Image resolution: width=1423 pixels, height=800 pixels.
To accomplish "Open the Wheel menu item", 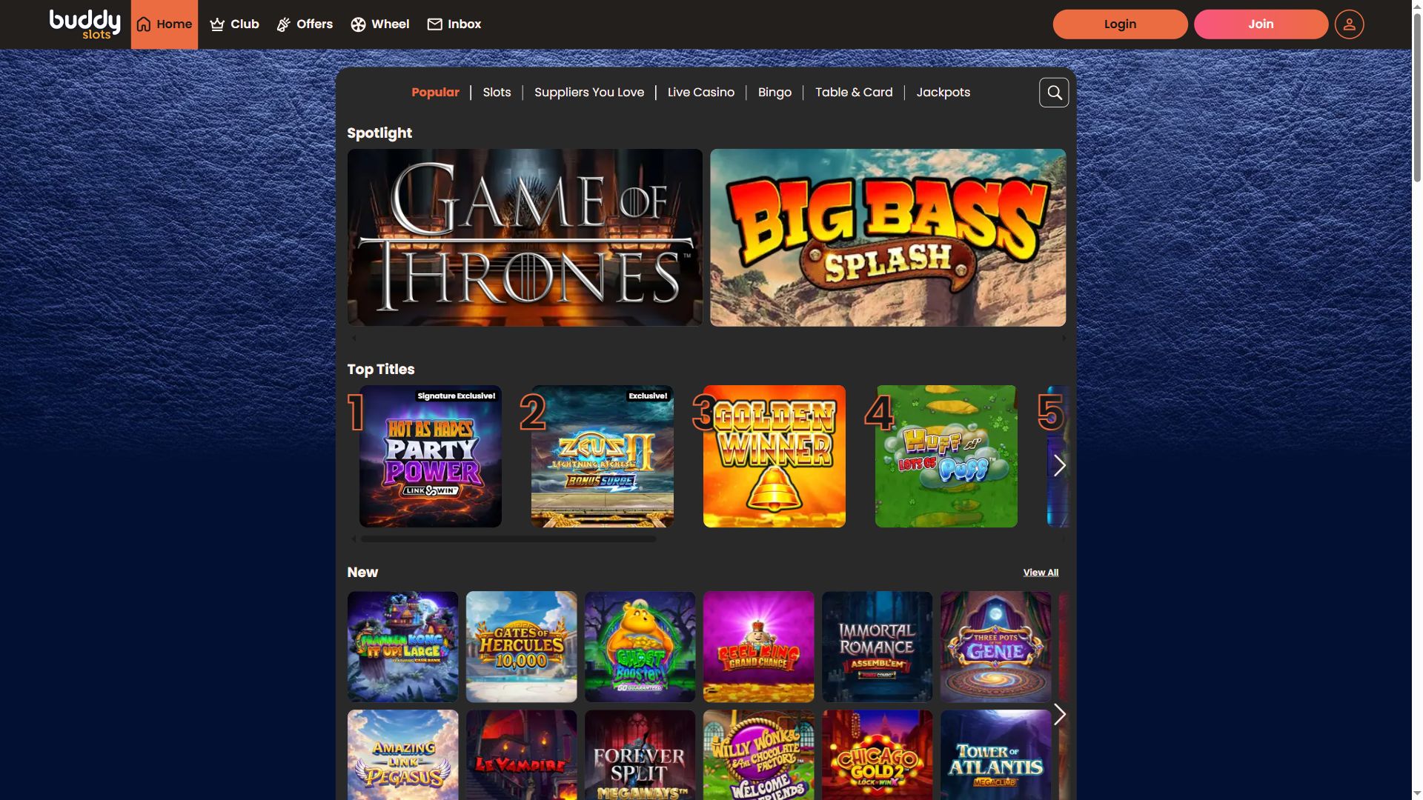I will click(379, 24).
